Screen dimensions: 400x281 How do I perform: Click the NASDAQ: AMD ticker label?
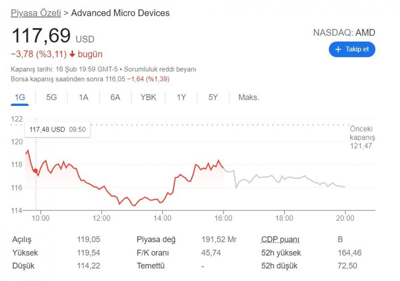point(344,33)
